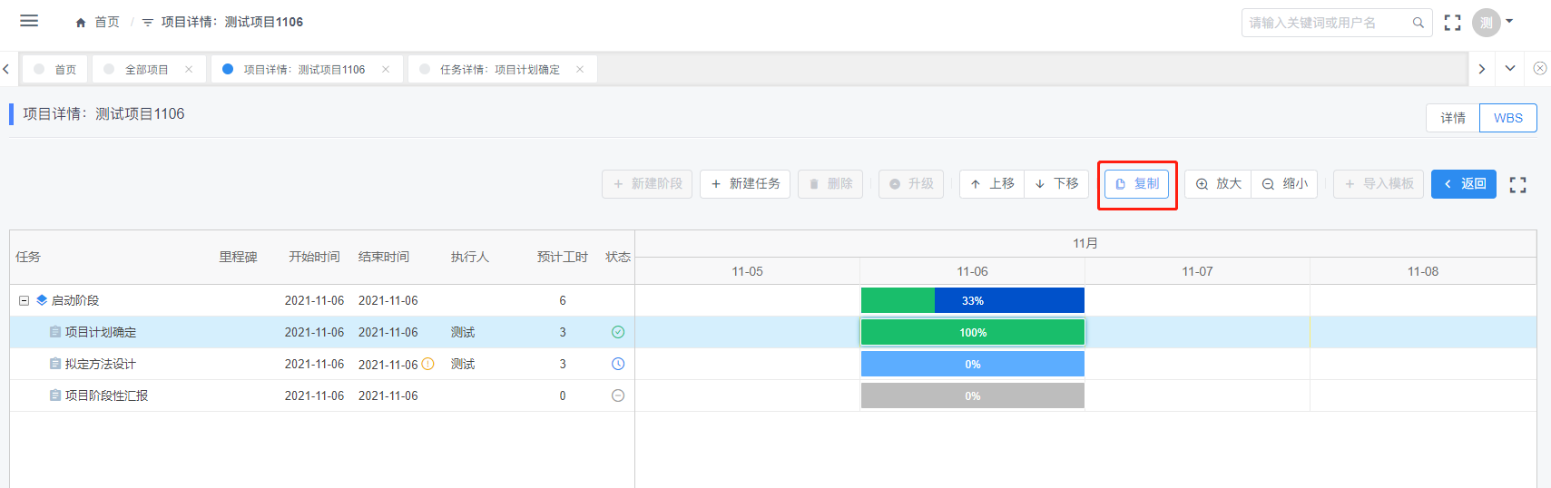Viewport: 1551px width, 488px height.
Task: Click the blue clock status icon of 拟定方法设计
Action: tap(618, 364)
